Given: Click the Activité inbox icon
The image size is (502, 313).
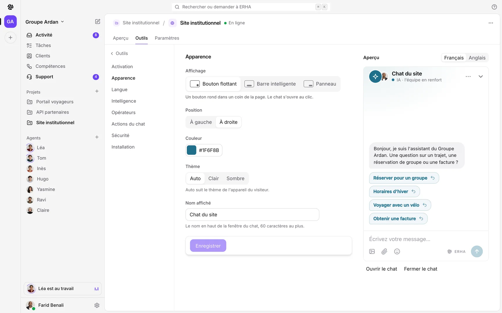Looking at the screenshot, I should pyautogui.click(x=29, y=35).
